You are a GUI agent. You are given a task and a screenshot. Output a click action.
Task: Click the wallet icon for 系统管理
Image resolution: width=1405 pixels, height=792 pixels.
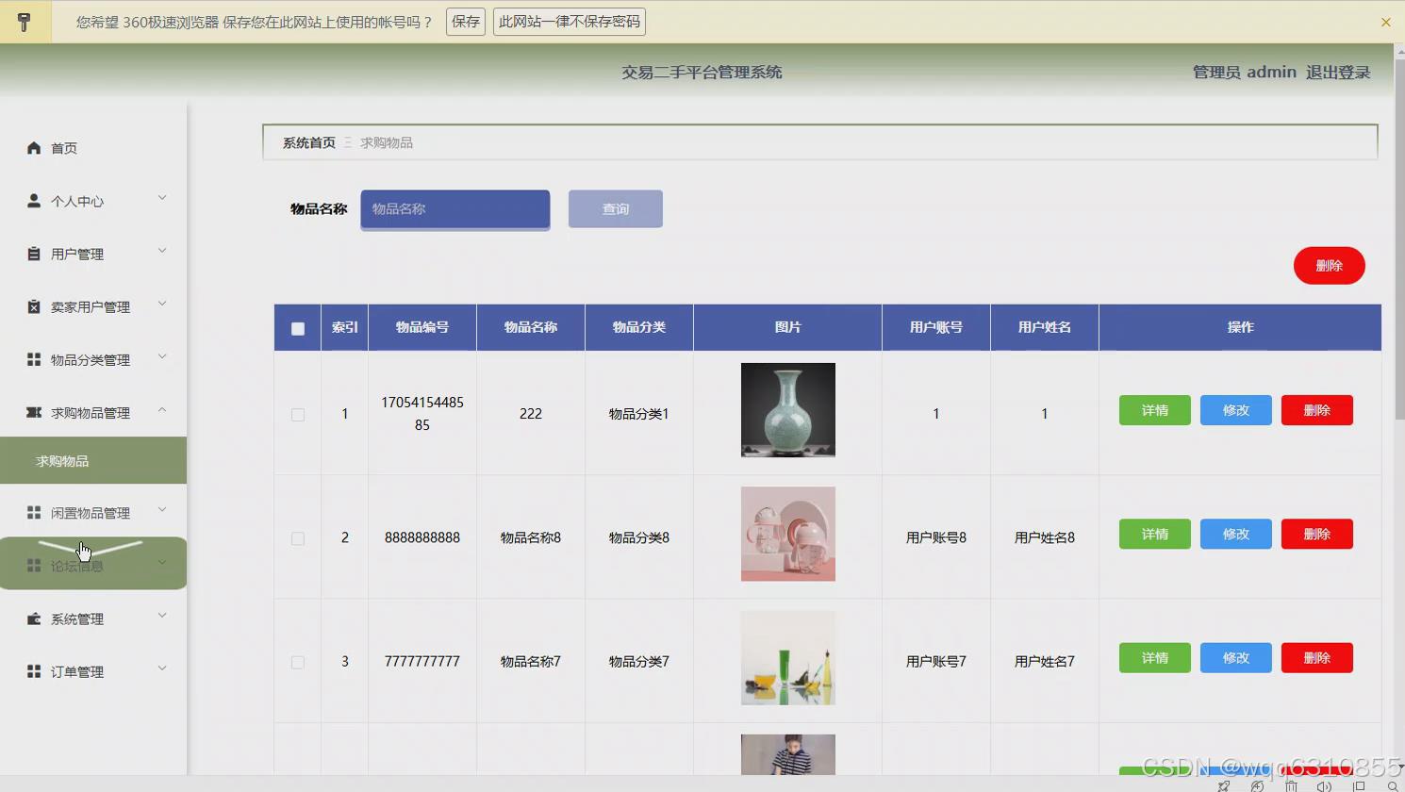[34, 619]
